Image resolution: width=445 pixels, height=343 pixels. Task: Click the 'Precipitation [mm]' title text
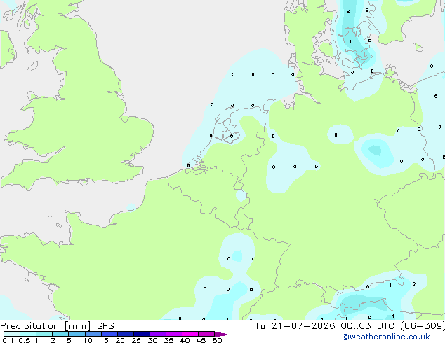click(45, 326)
